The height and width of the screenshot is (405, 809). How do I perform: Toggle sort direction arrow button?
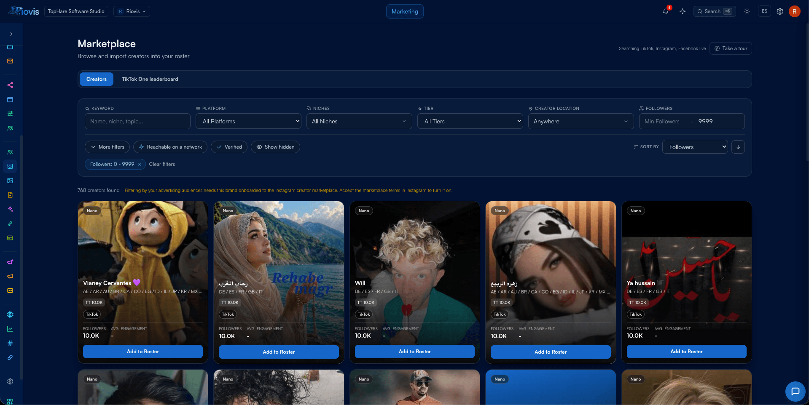coord(738,147)
